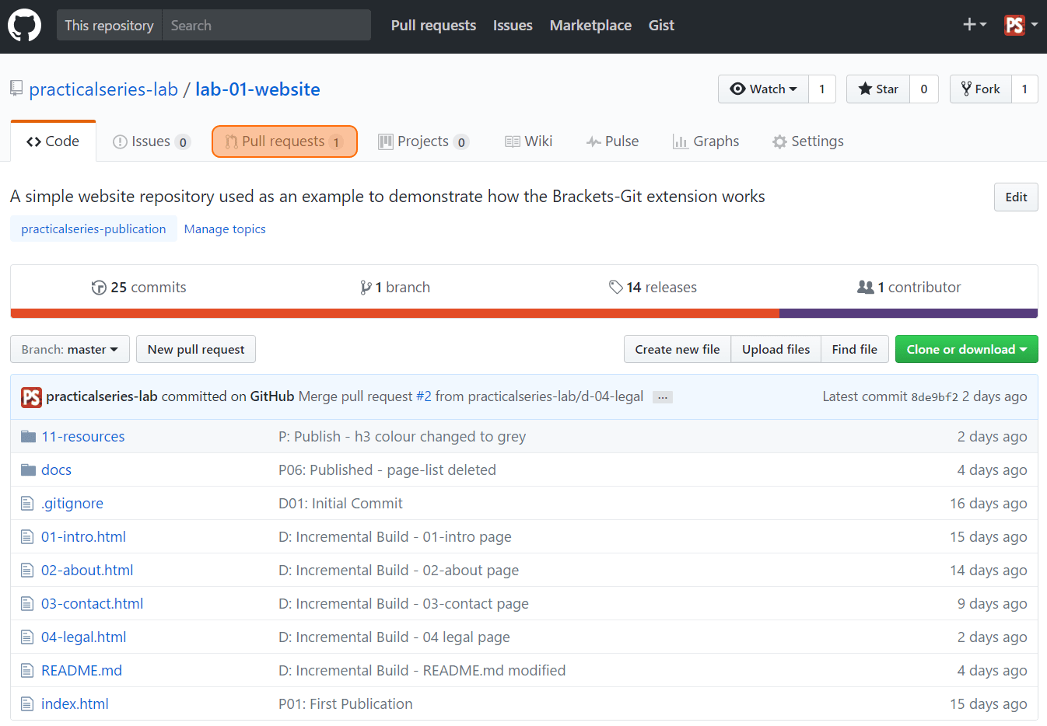Screen dimensions: 1047x726
Task: Open pull request #2 link in commit message
Action: (x=423, y=397)
